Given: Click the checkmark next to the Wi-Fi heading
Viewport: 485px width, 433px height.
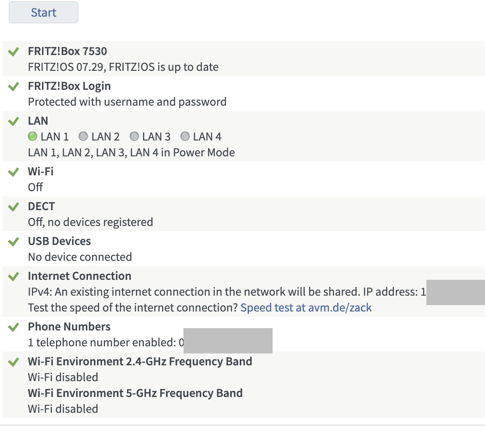Looking at the screenshot, I should (x=14, y=172).
